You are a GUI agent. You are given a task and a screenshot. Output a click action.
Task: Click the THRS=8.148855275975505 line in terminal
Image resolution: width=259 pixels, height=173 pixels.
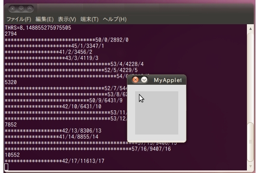(x=38, y=28)
